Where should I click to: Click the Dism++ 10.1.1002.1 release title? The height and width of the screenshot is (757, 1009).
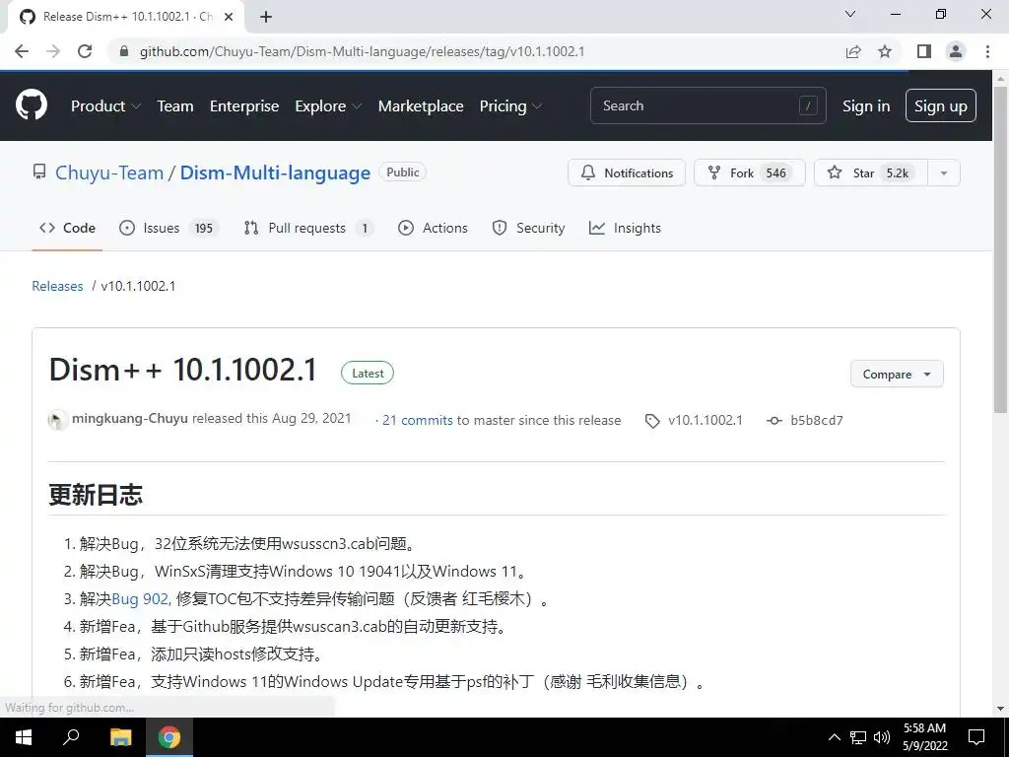point(183,371)
